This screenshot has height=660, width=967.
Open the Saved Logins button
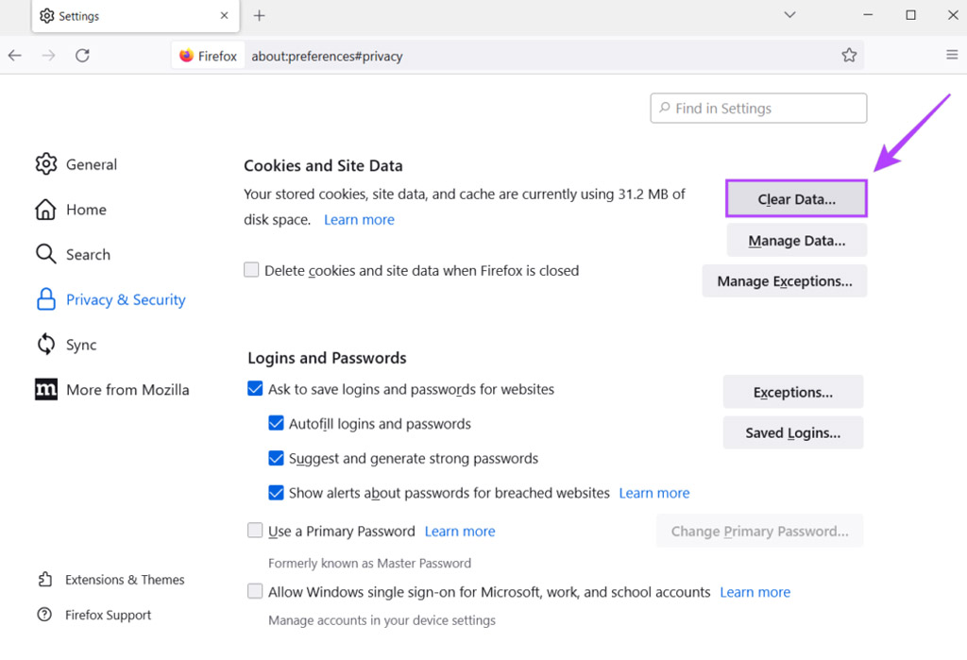click(x=792, y=432)
